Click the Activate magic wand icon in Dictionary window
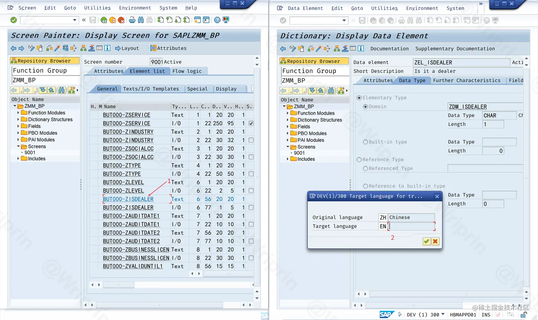538x320 pixels. pos(319,48)
